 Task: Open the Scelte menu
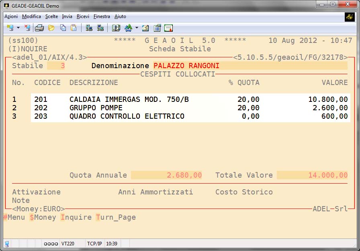tap(51, 16)
